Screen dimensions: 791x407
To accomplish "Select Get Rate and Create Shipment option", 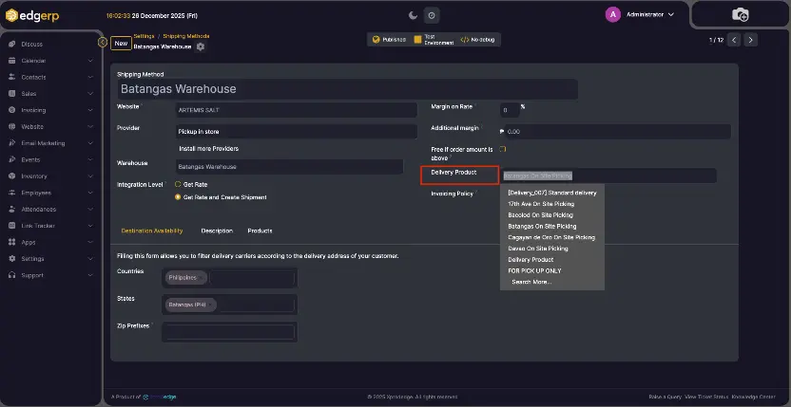I will click(x=178, y=197).
